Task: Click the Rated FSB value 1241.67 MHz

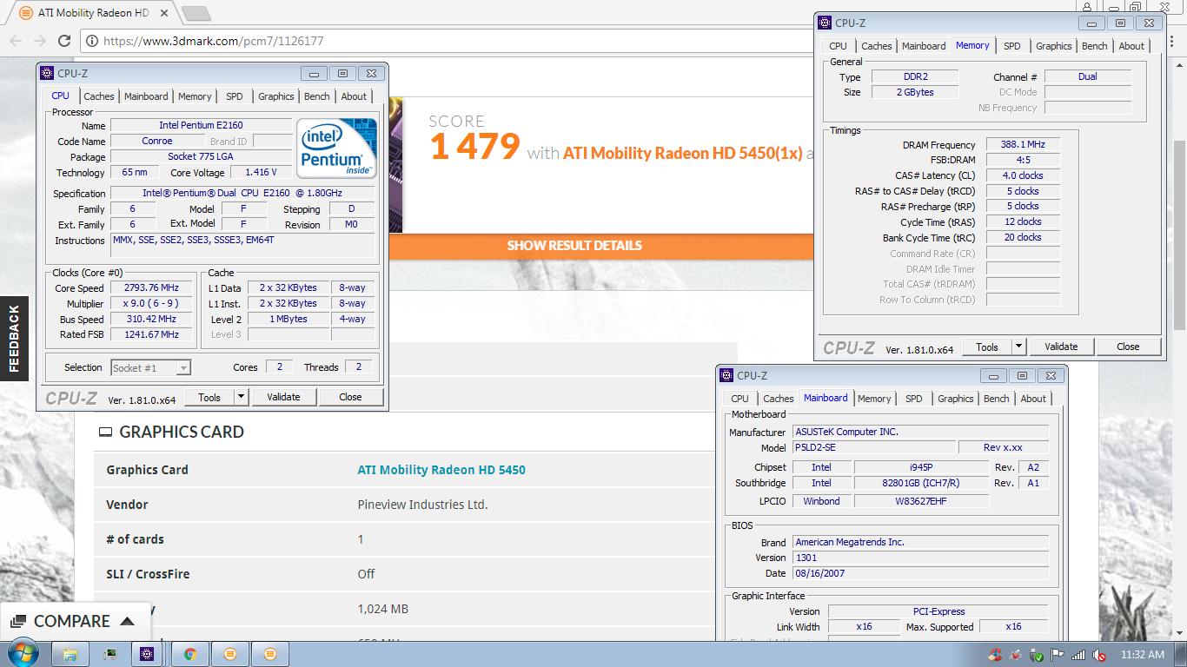Action: 151,335
